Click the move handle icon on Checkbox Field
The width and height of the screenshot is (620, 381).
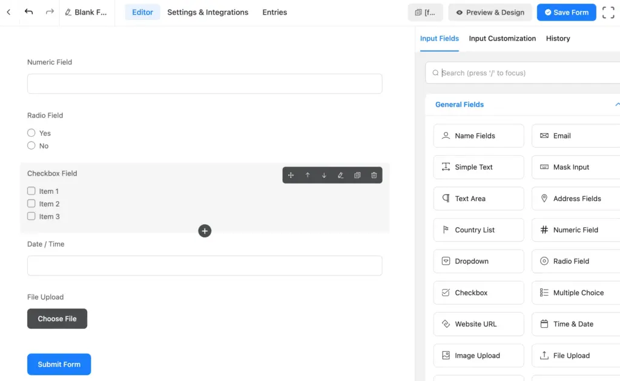291,175
